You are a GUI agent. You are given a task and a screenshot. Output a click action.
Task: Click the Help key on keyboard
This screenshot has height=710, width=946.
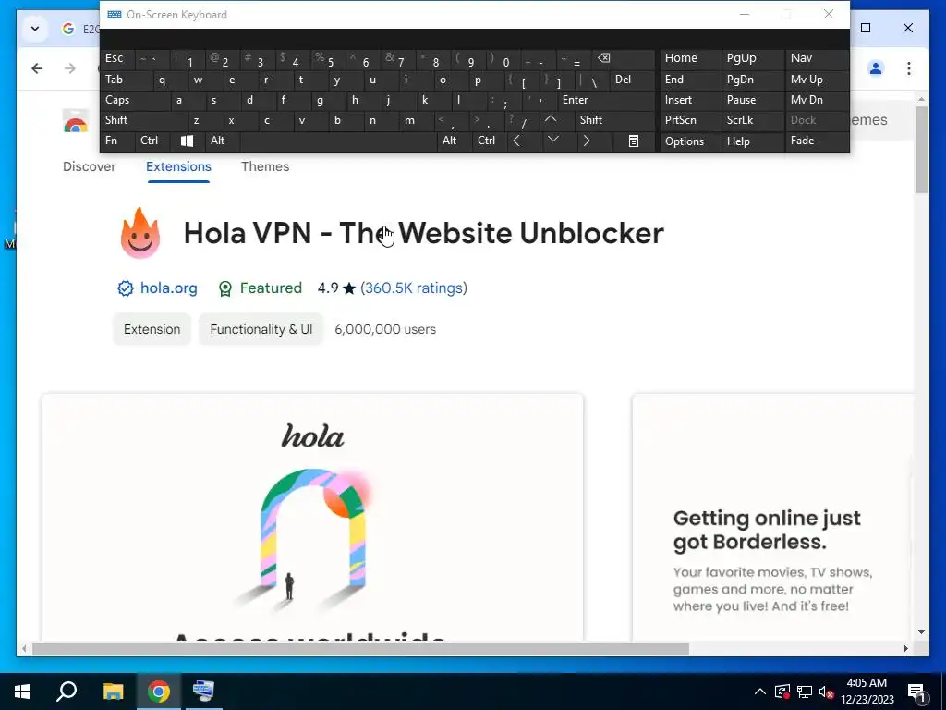(x=752, y=141)
